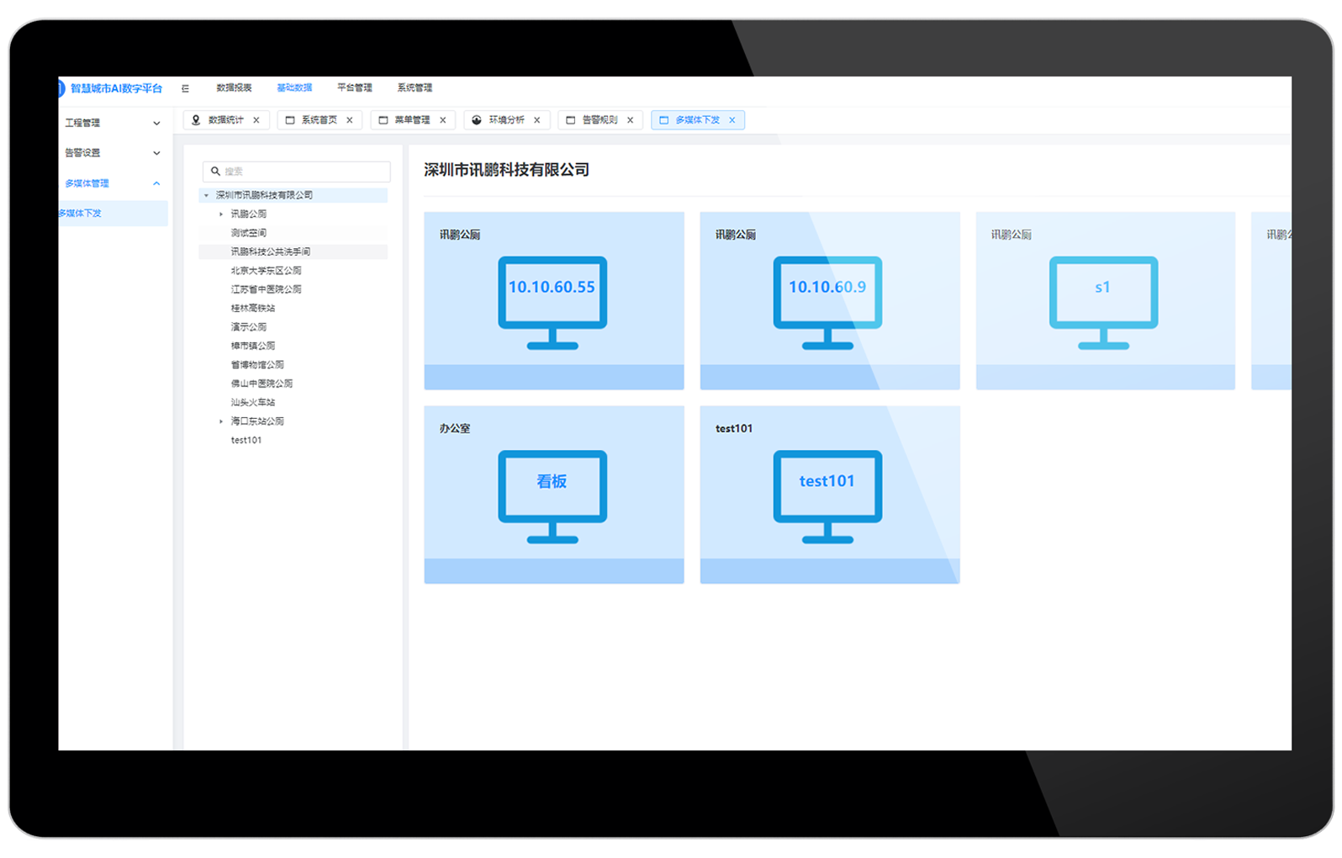Open the 数据报表 top menu
This screenshot has height=858, width=1342.
234,88
